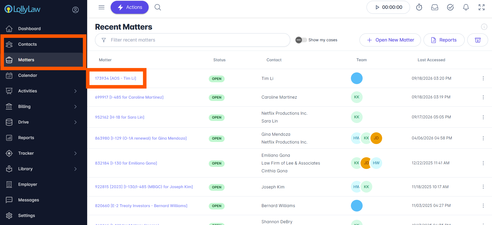Start the 00:00:00 timer
Image resolution: width=492 pixels, height=225 pixels.
coord(388,7)
